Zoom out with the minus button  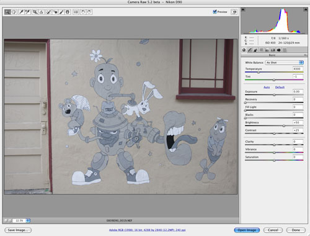tap(6, 220)
